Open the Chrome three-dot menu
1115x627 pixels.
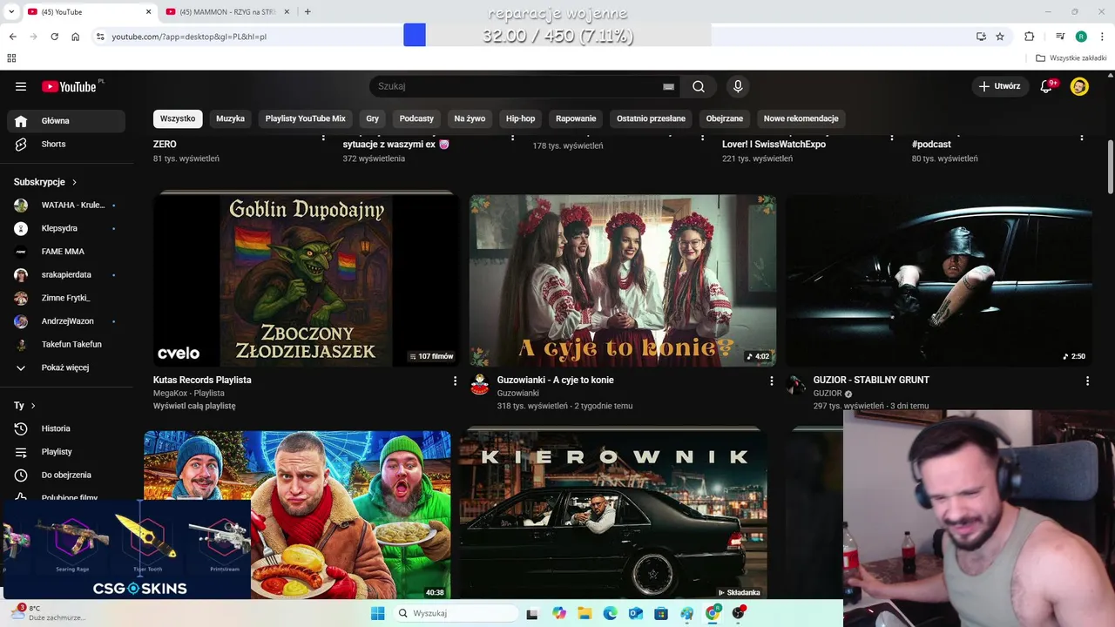1100,37
